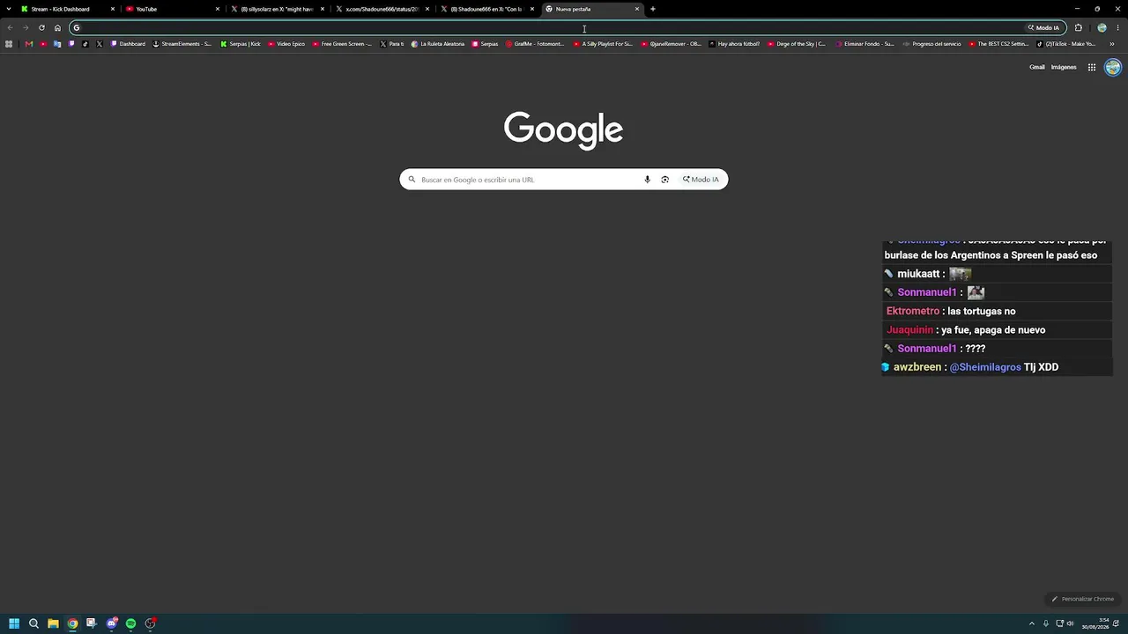The height and width of the screenshot is (634, 1128).
Task: Click Modo IA in the Google search box
Action: (x=701, y=180)
